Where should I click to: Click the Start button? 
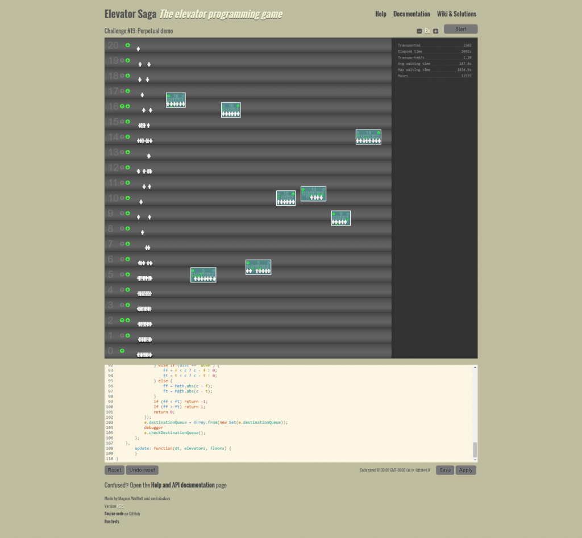460,29
